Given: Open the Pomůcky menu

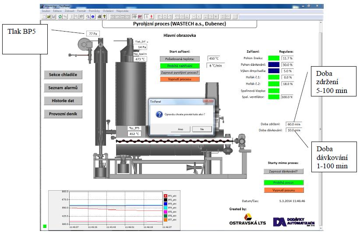Looking at the screenshot, I should [94, 11].
